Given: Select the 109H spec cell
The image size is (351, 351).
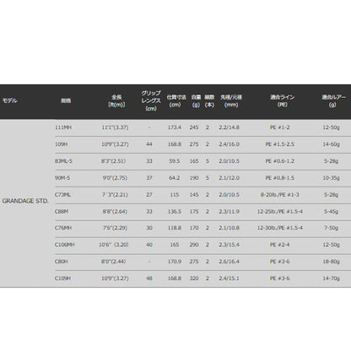Looking at the screenshot, I should (61, 144).
